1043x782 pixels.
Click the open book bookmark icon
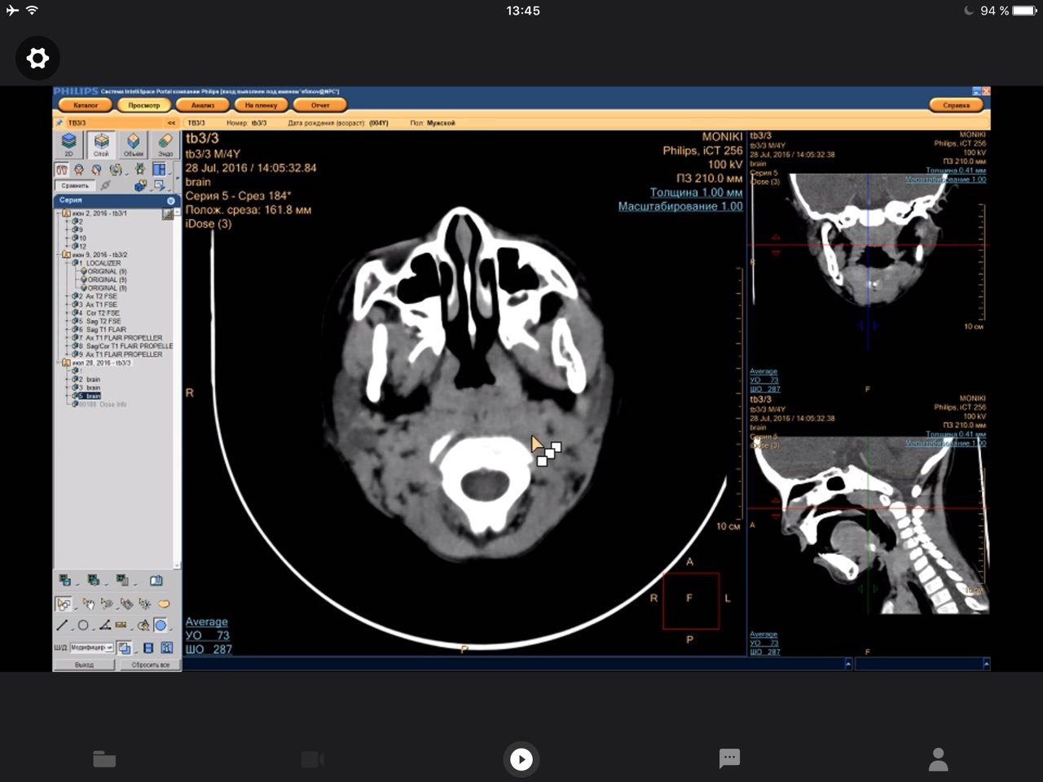click(x=156, y=581)
